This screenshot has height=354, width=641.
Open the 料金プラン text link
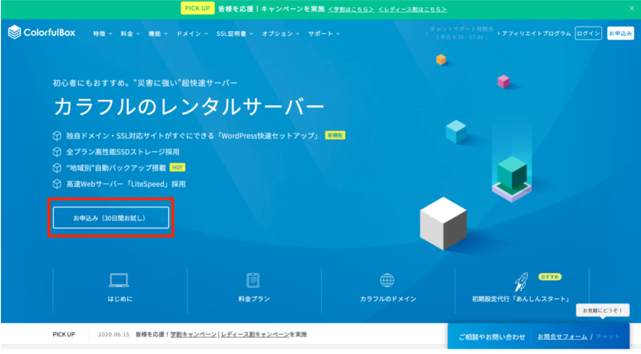(x=254, y=299)
